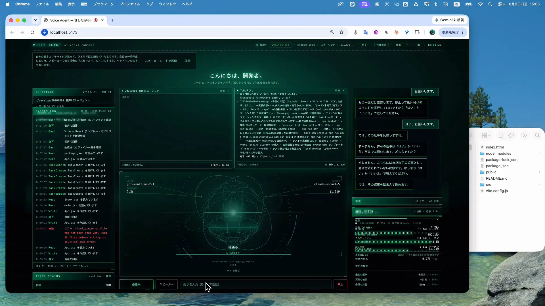Click the date and time in menu bar
Viewport: 545px width, 306px height.
tap(524, 4)
